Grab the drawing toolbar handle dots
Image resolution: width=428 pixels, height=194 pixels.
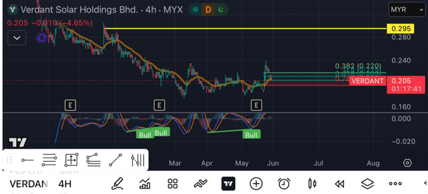click(9, 160)
